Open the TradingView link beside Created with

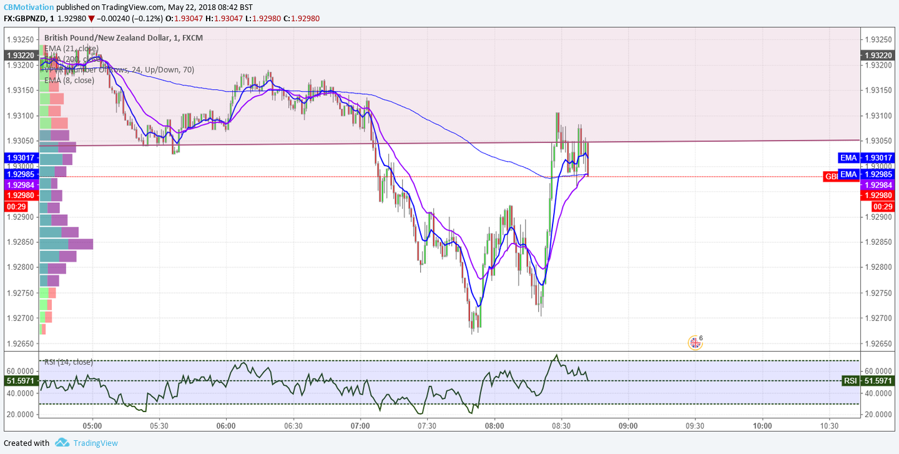[96, 443]
